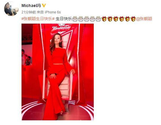This screenshot has height=125, width=161.
Task: Click the Michael冯 username link
Action: click(x=31, y=6)
